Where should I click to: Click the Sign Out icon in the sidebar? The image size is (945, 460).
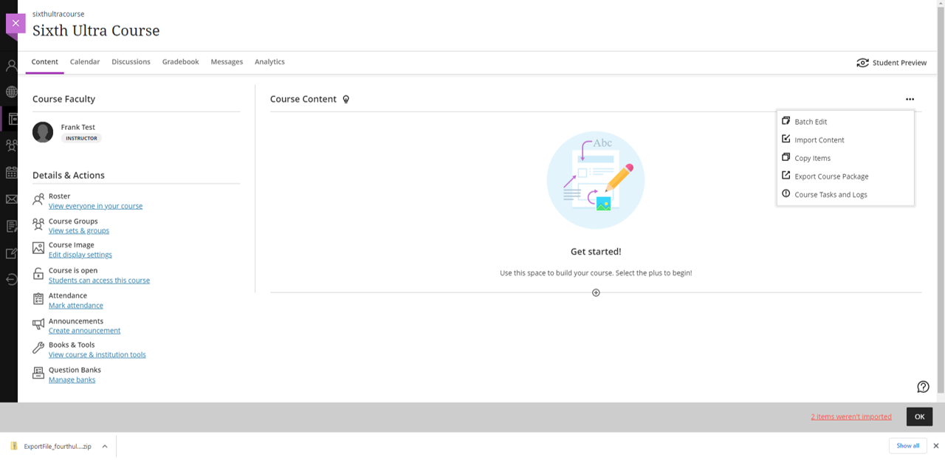coord(11,279)
